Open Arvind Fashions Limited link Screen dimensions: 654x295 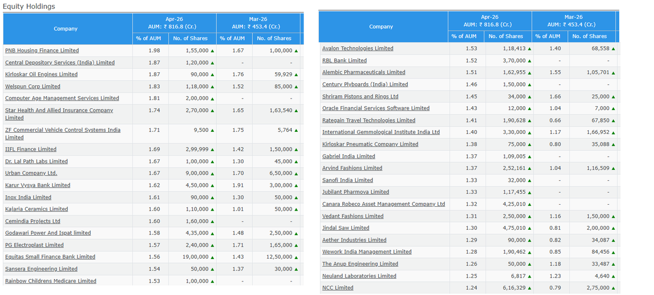coord(352,168)
